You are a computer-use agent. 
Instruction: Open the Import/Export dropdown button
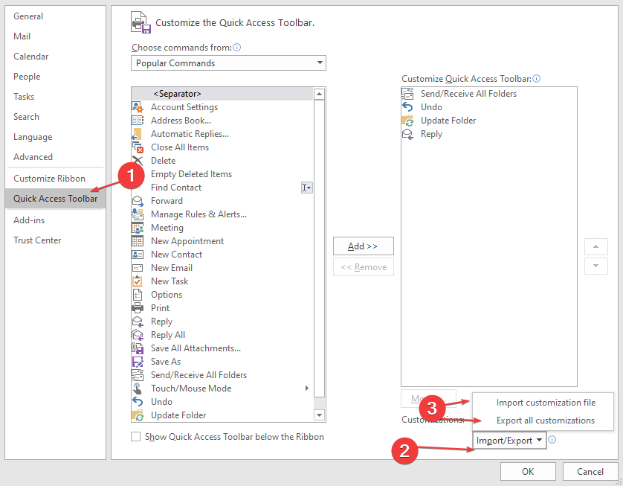pos(510,441)
